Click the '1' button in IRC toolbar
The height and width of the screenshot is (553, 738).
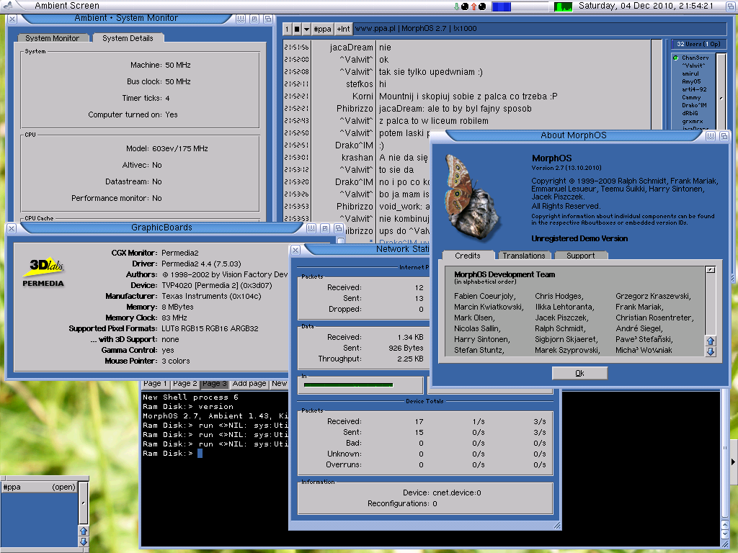point(287,29)
